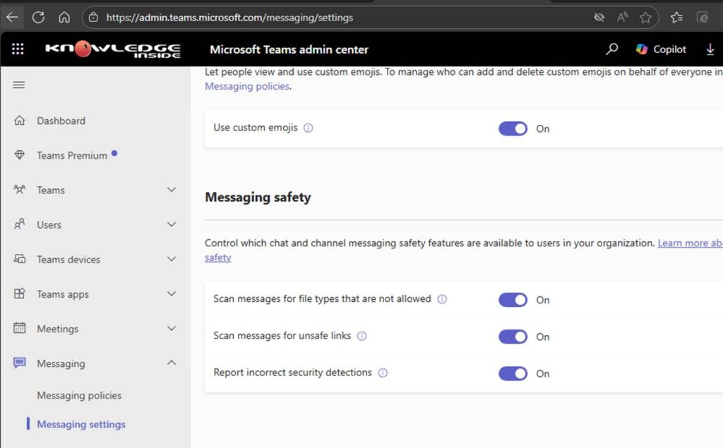Collapse navigation with the hamburger menu icon
This screenshot has height=448, width=723.
coord(19,85)
